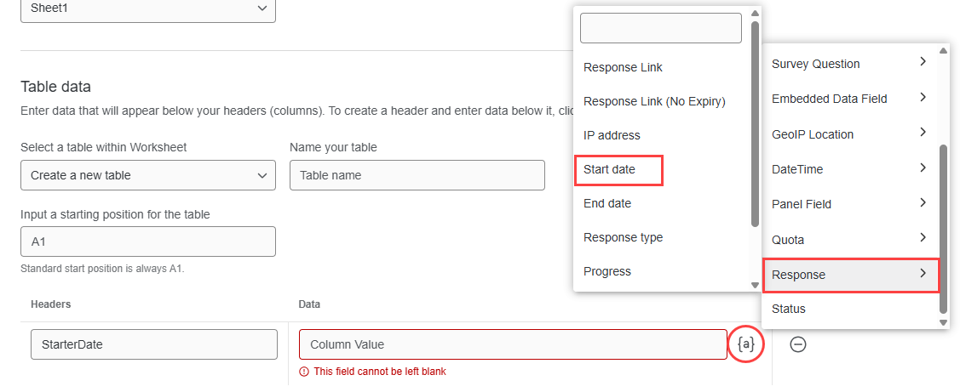Click the down arrow of submenu scrollbar
This screenshot has width=960, height=392.
pyautogui.click(x=755, y=285)
